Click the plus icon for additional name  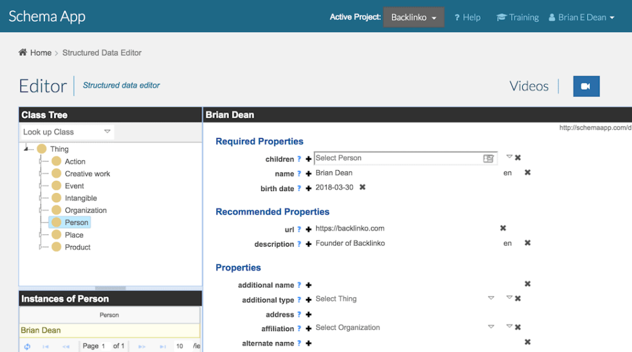(x=309, y=285)
